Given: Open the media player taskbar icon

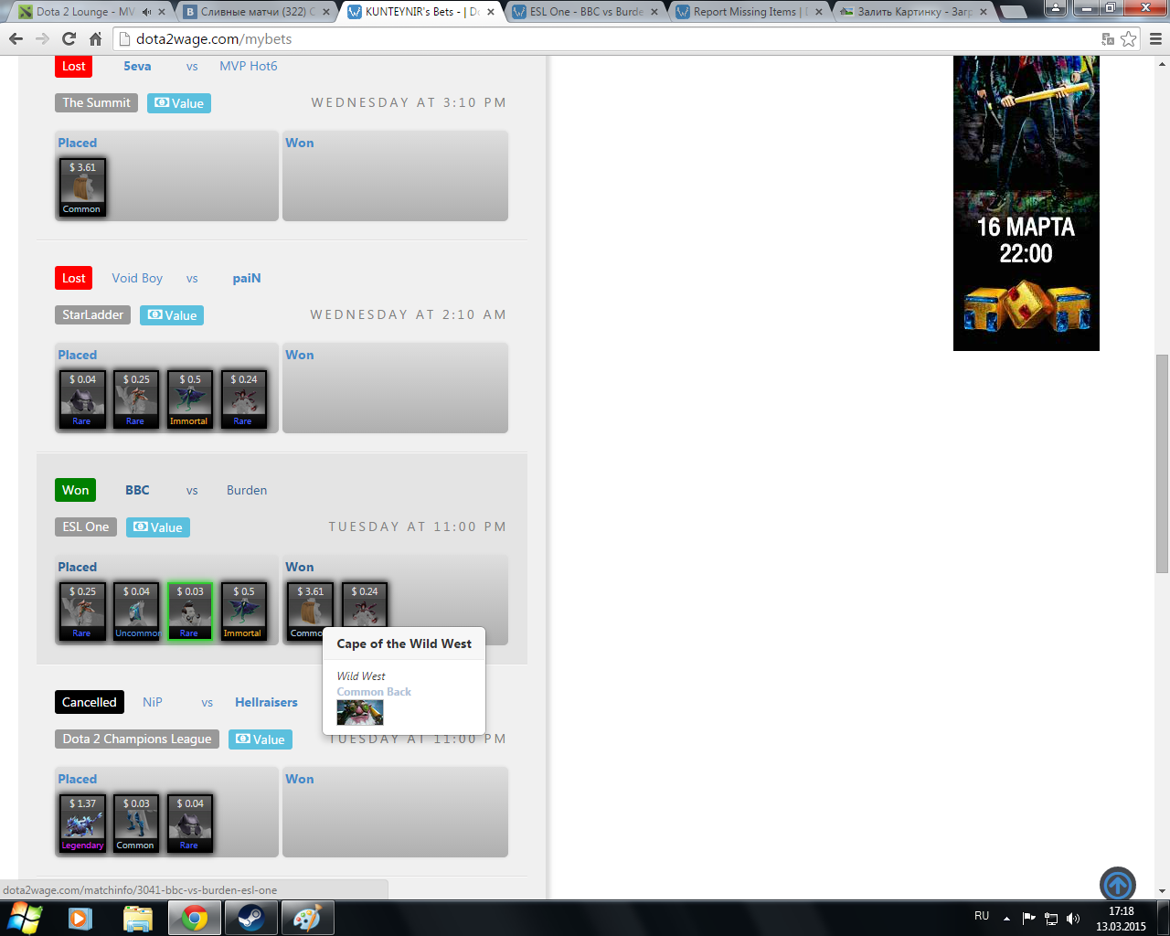Looking at the screenshot, I should [80, 918].
